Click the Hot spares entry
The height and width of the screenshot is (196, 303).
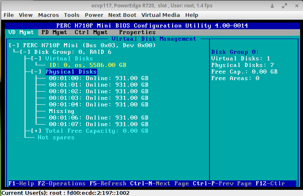(x=56, y=137)
